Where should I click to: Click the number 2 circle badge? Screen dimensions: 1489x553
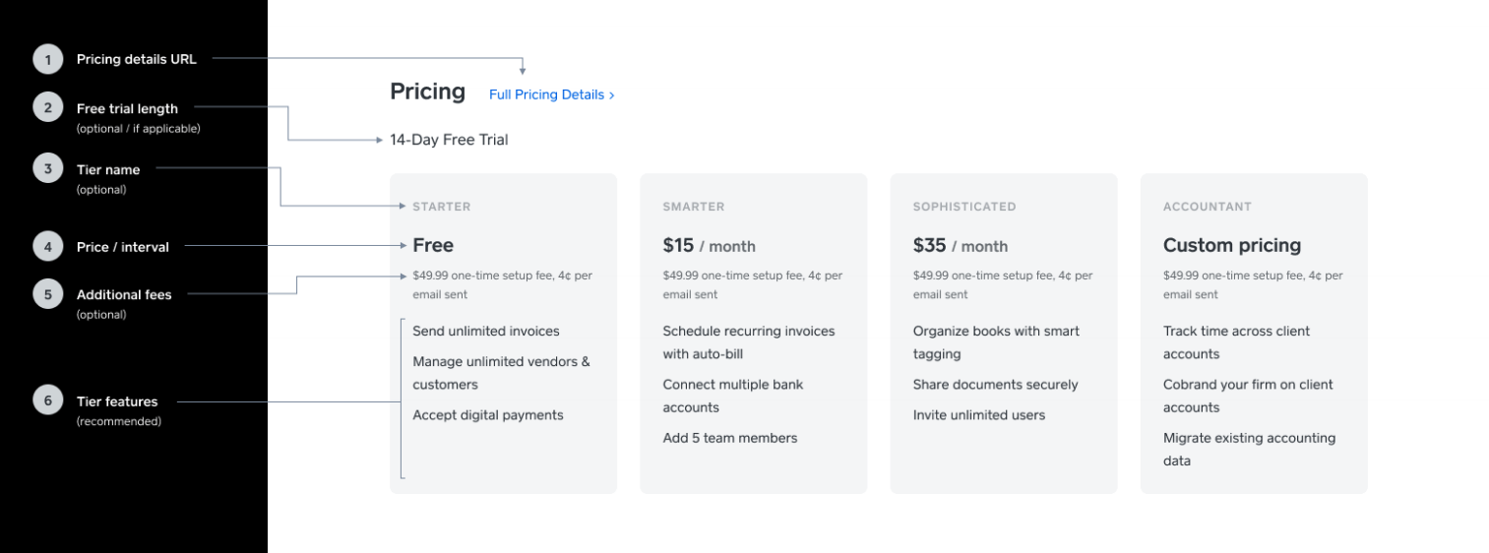click(47, 107)
